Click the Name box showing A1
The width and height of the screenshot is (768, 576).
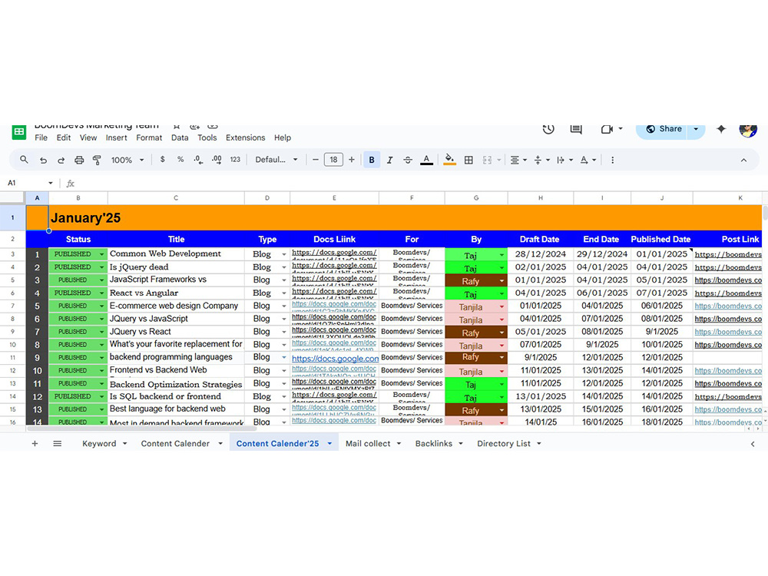[29, 183]
